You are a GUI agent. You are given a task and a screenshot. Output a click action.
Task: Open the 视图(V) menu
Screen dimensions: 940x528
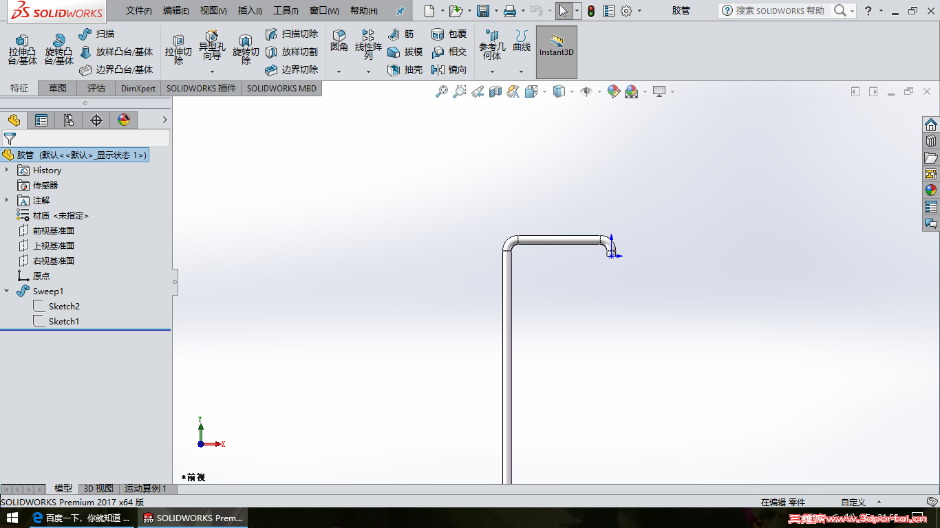point(213,11)
